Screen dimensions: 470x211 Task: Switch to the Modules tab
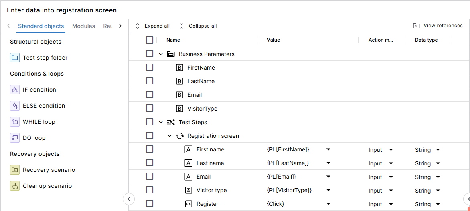[83, 26]
